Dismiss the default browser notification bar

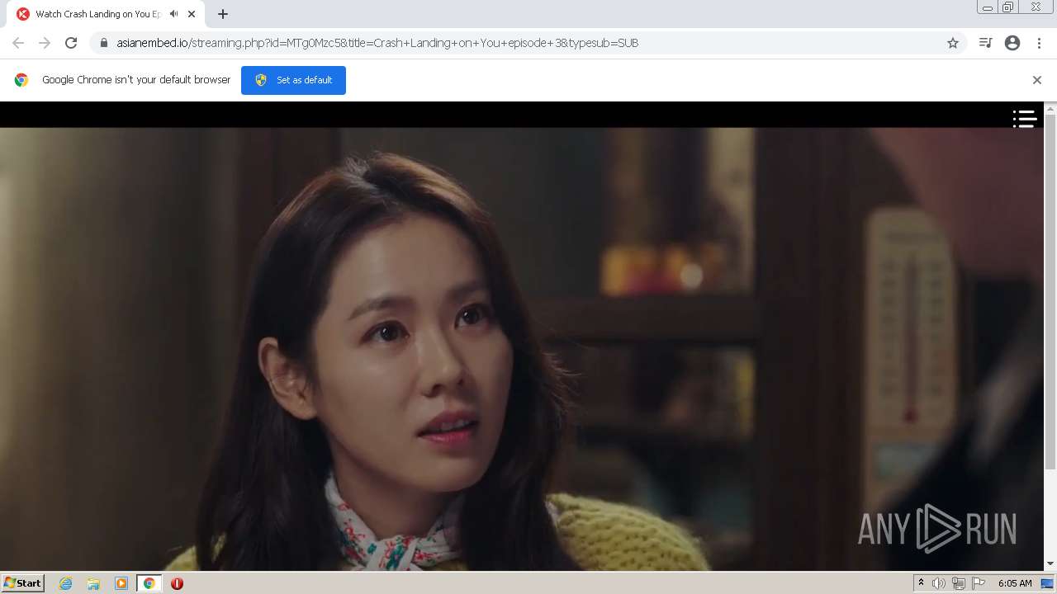pyautogui.click(x=1037, y=80)
